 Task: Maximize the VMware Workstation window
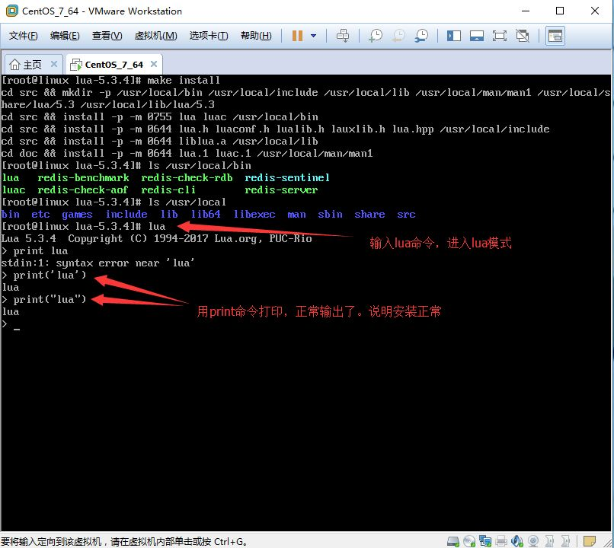560,11
